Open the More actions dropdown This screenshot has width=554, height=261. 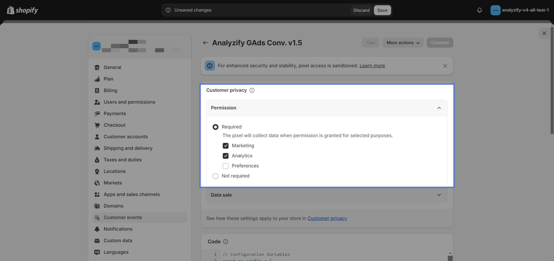click(x=403, y=43)
